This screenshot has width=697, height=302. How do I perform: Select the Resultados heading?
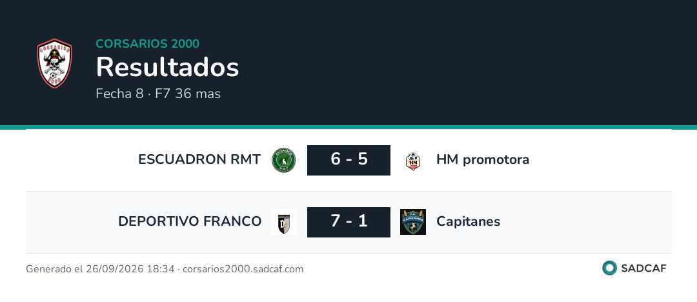pyautogui.click(x=168, y=68)
